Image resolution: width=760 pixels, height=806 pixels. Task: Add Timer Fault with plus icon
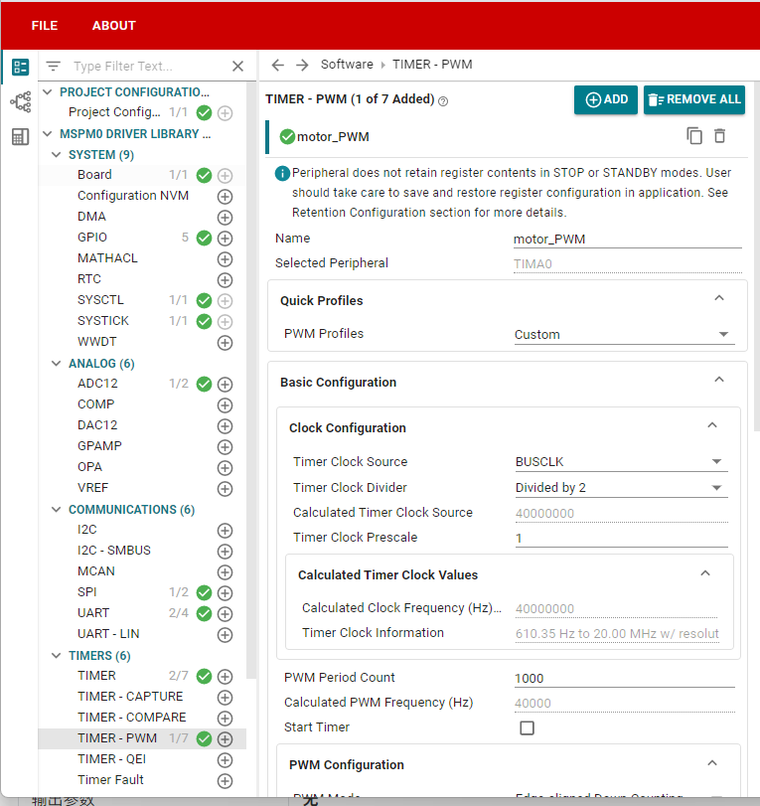[x=225, y=781]
